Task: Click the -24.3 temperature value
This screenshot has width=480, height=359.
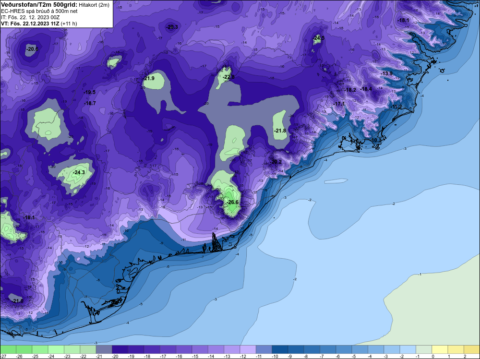Action: pos(79,173)
